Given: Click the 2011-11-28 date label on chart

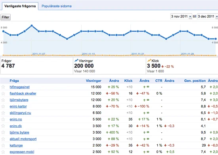Looking at the screenshot, I should click(187, 54).
